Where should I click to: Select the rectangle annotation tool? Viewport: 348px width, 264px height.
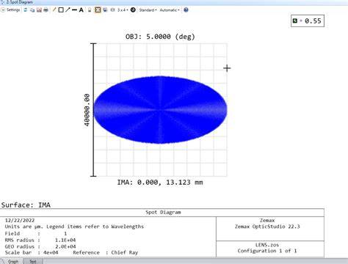61,10
